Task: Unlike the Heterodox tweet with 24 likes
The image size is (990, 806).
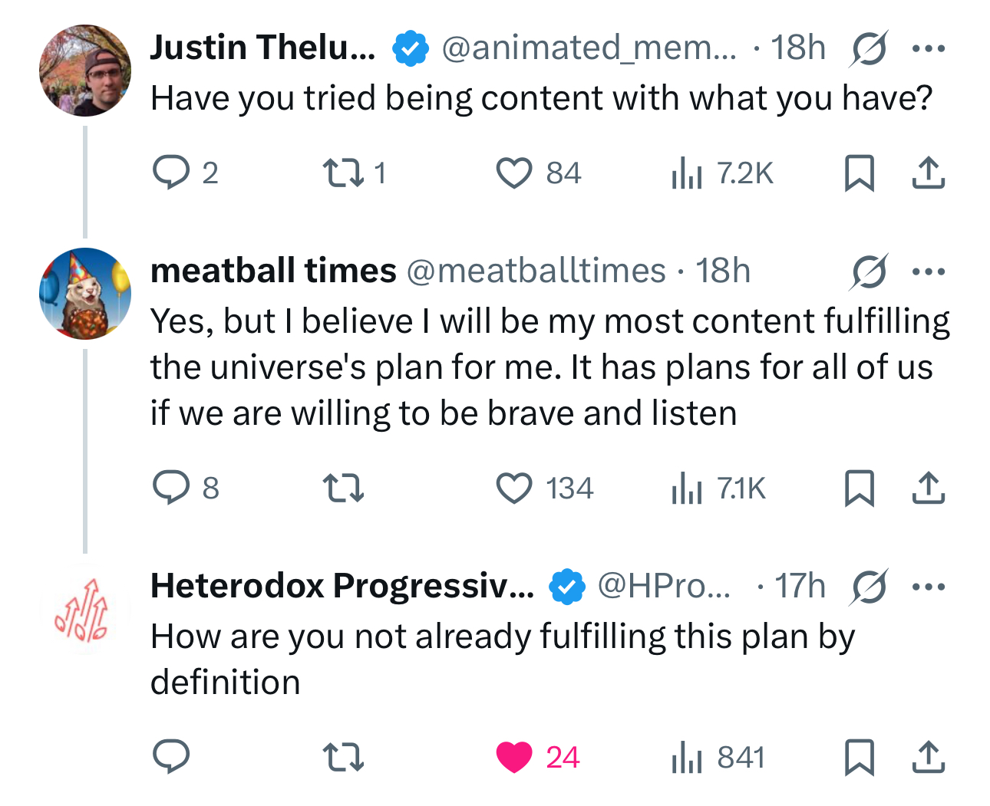Action: click(x=513, y=757)
